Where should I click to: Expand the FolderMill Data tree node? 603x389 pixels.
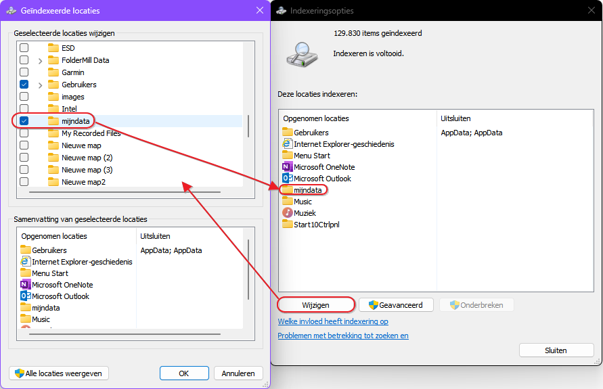[x=40, y=60]
